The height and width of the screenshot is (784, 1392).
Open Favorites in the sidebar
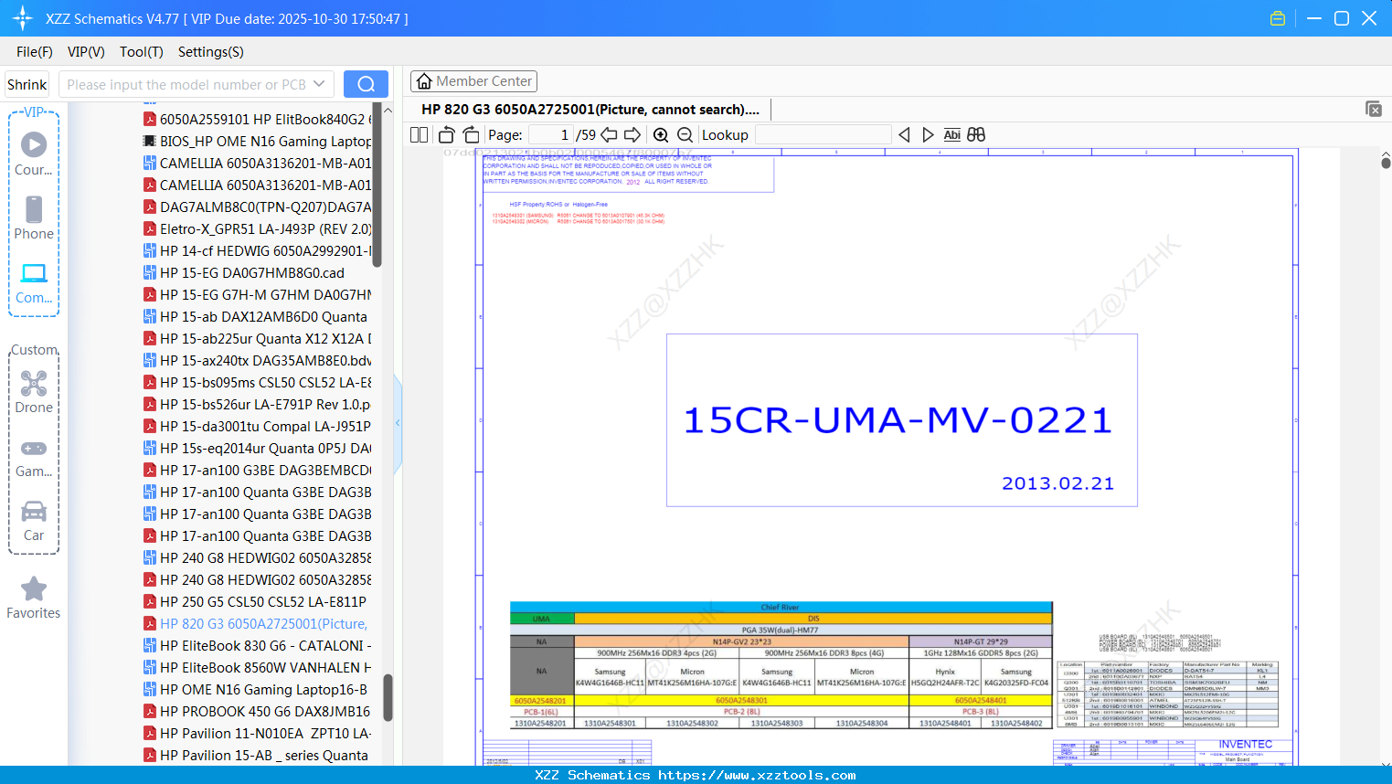[x=34, y=598]
